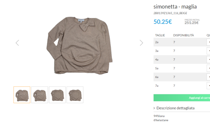Select the third sweater thumbnail
Screen dimensions: 210x128
(x=57, y=95)
